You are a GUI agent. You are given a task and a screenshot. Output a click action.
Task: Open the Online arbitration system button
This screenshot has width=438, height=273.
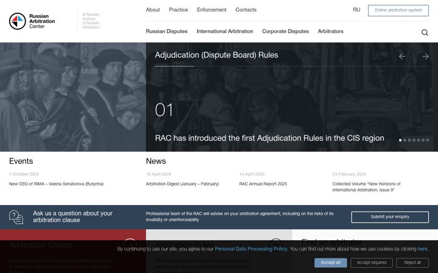pos(398,10)
